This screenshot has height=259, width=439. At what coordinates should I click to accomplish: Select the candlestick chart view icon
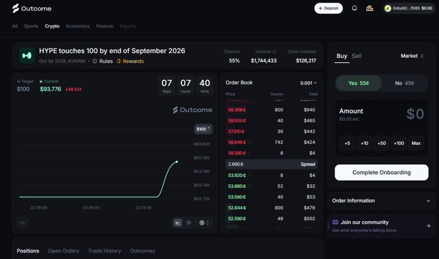point(189,223)
